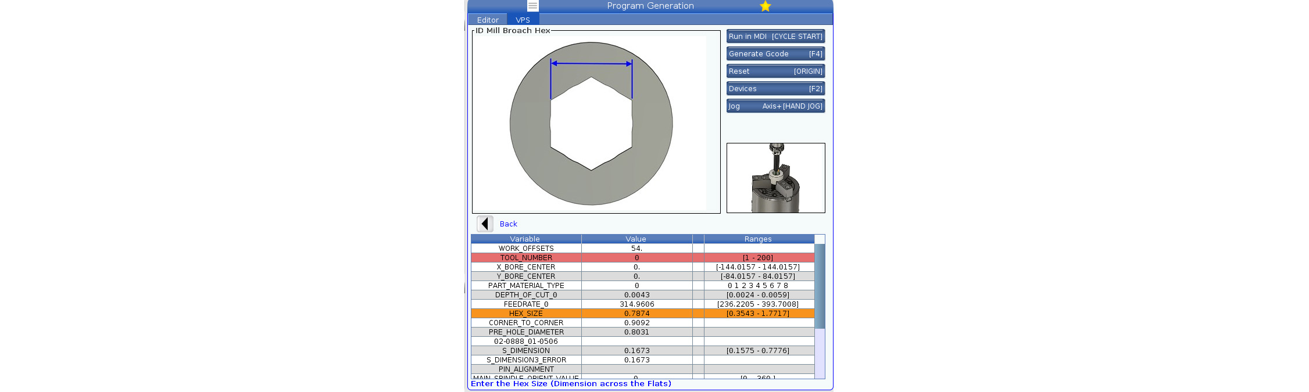Image resolution: width=1309 pixels, height=392 pixels.
Task: Edit the WORK_OFFSETS value 54.
Action: pos(636,249)
